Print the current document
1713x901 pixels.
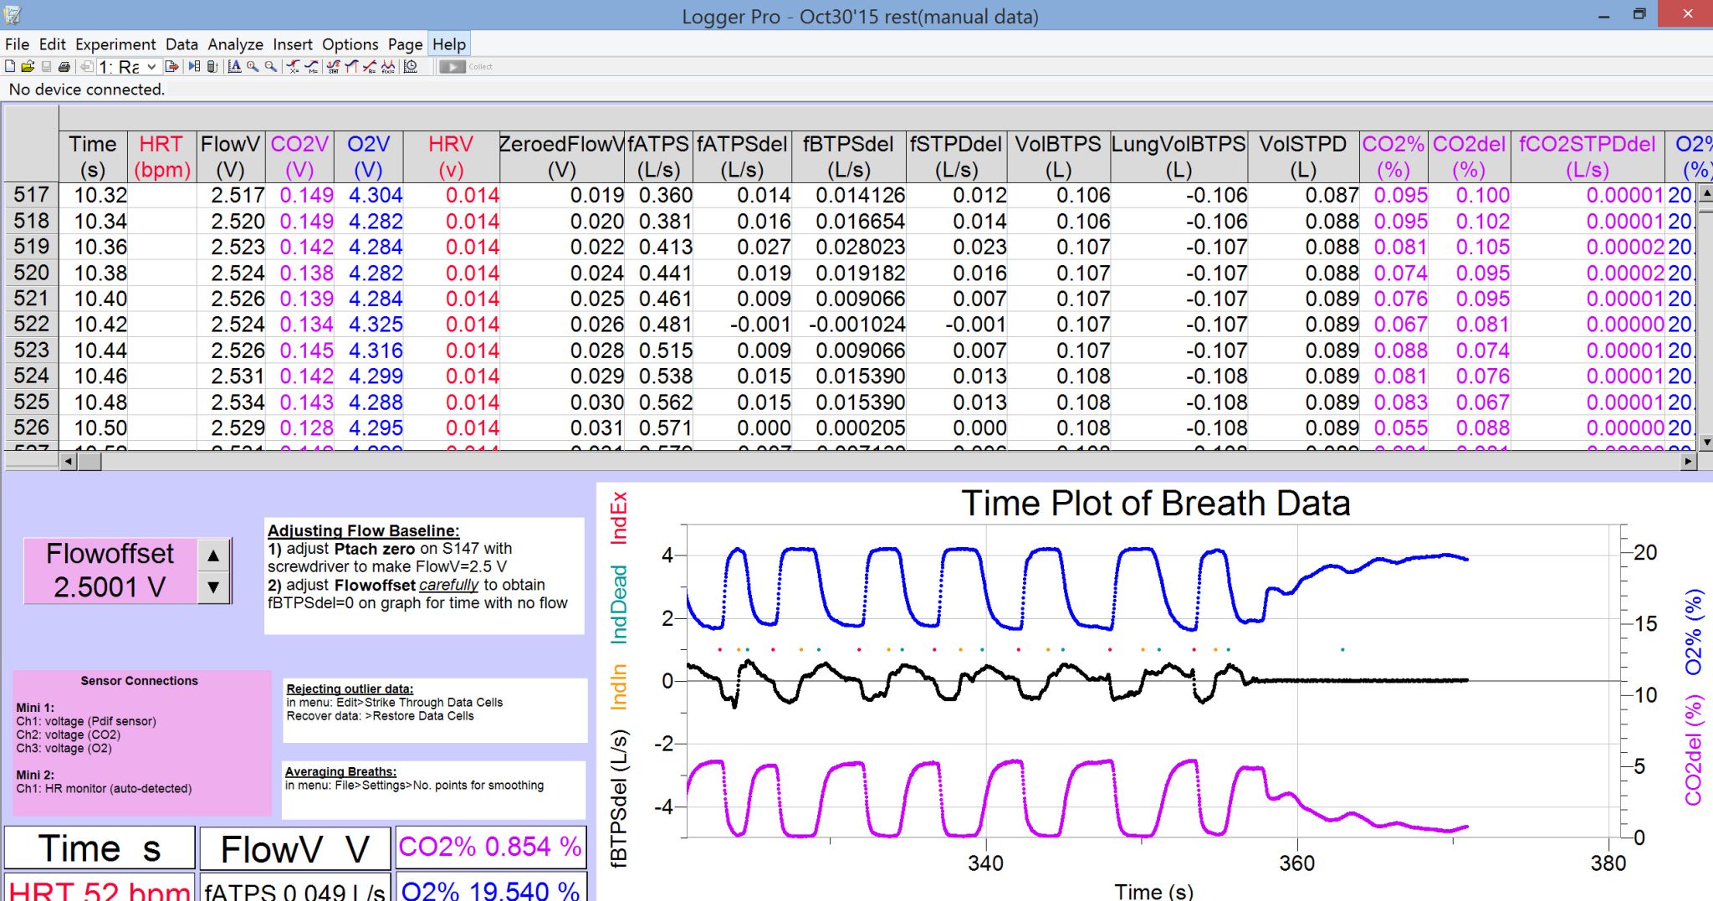tap(64, 67)
